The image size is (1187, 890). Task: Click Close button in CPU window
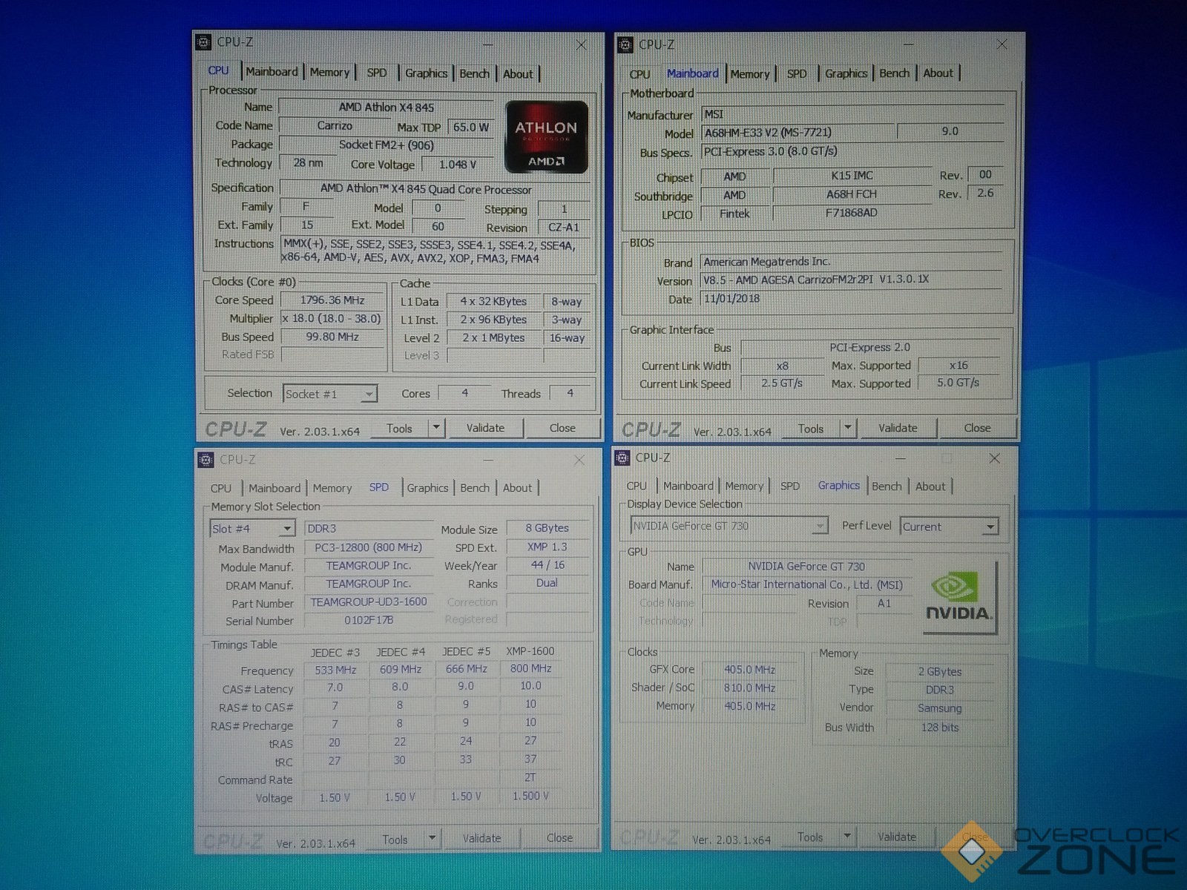562,428
